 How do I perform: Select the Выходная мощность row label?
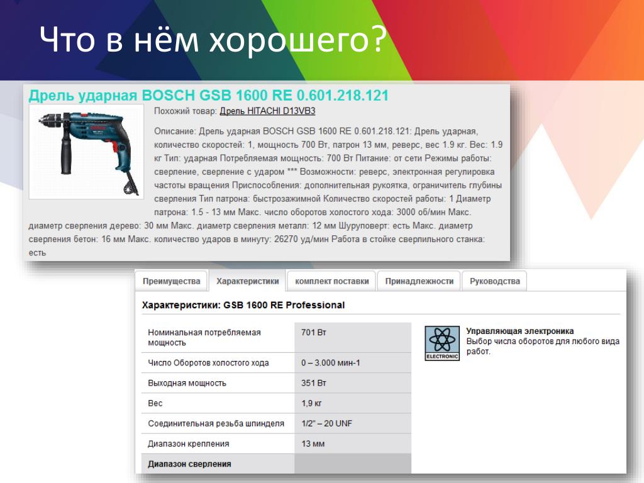[x=187, y=383]
